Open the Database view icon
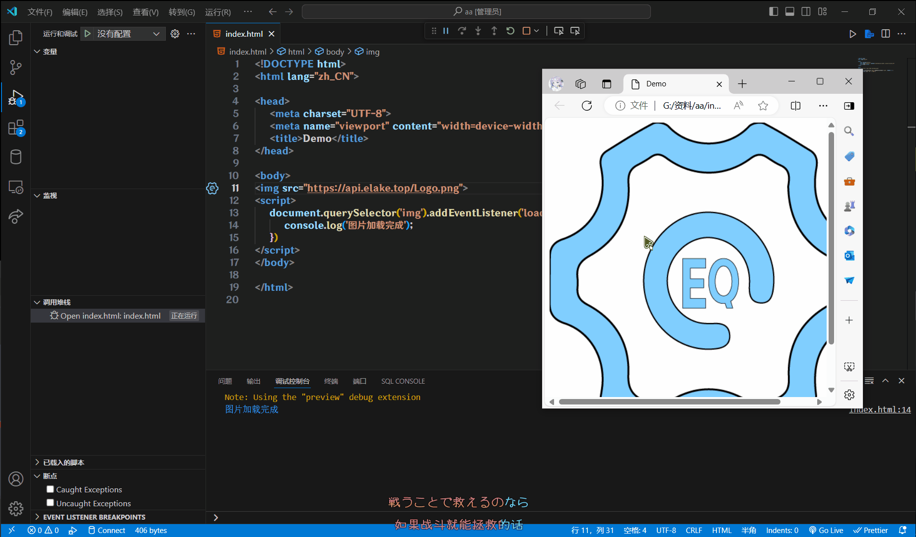Viewport: 916px width, 537px height. pos(16,157)
